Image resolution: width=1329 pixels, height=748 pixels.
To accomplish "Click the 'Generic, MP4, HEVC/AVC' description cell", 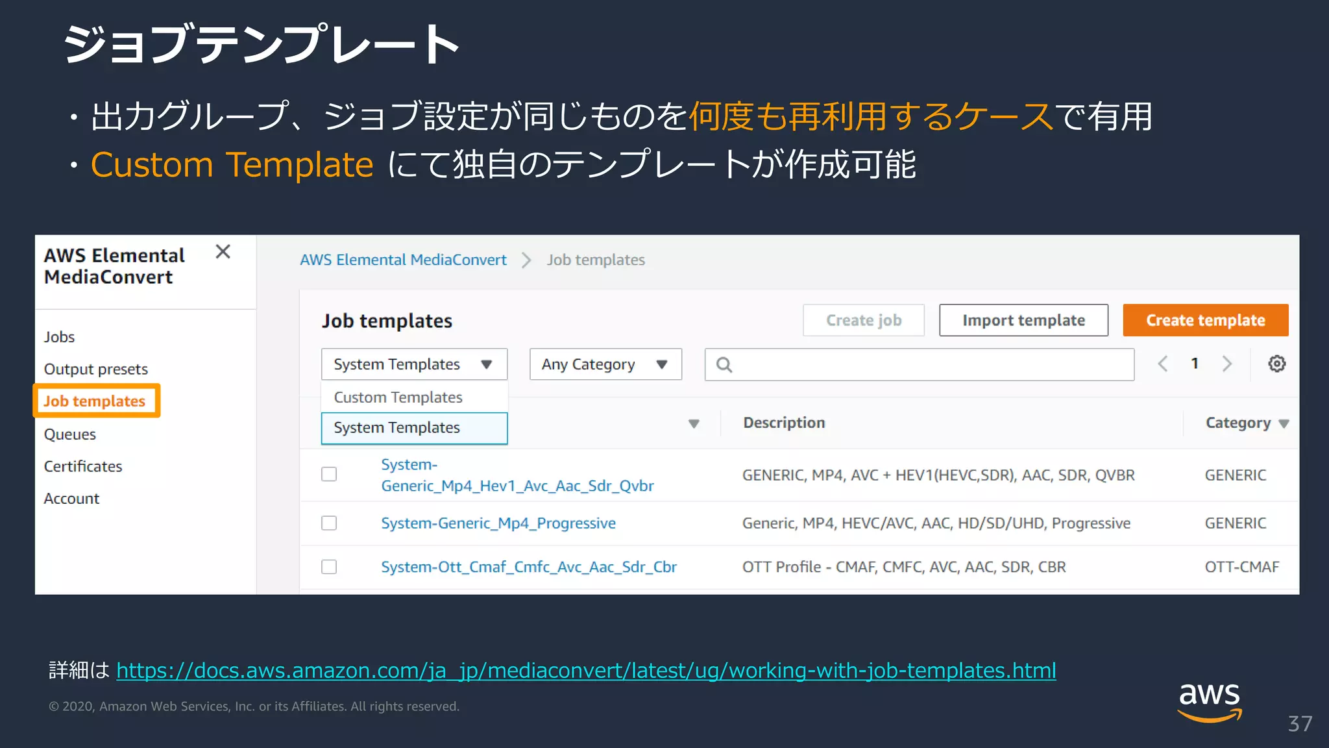I will pyautogui.click(x=936, y=523).
